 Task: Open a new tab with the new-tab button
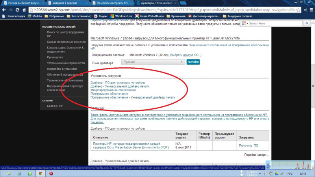(183, 3)
